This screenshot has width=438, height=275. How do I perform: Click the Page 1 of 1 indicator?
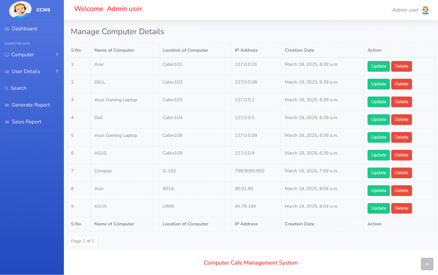click(x=82, y=241)
